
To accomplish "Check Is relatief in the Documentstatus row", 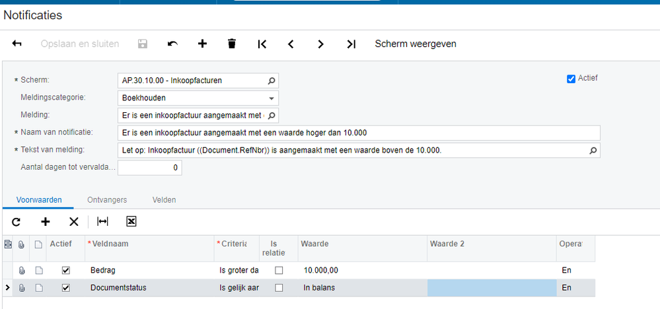I will [279, 288].
